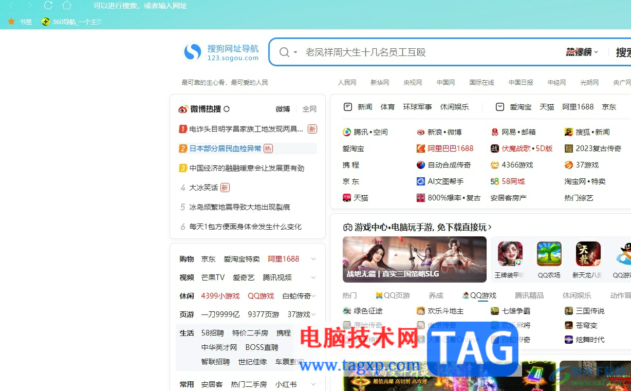Open hot topic 日本部分居民血检异常
The width and height of the screenshot is (631, 391).
[226, 148]
